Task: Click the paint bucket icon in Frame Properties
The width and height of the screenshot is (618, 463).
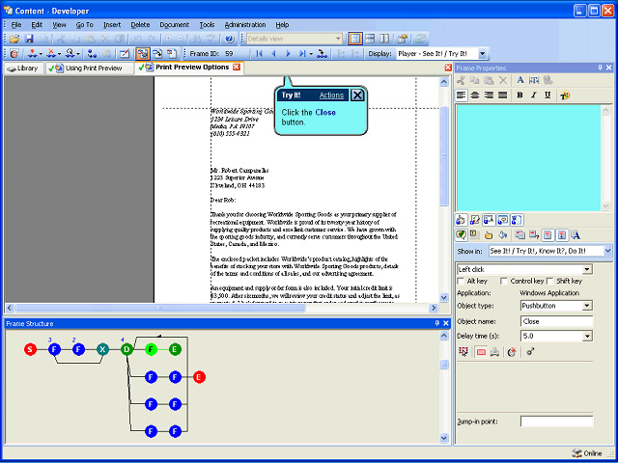Action: 502,235
